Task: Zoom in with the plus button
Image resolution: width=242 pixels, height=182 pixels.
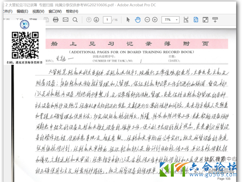Action: [x=155, y=20]
